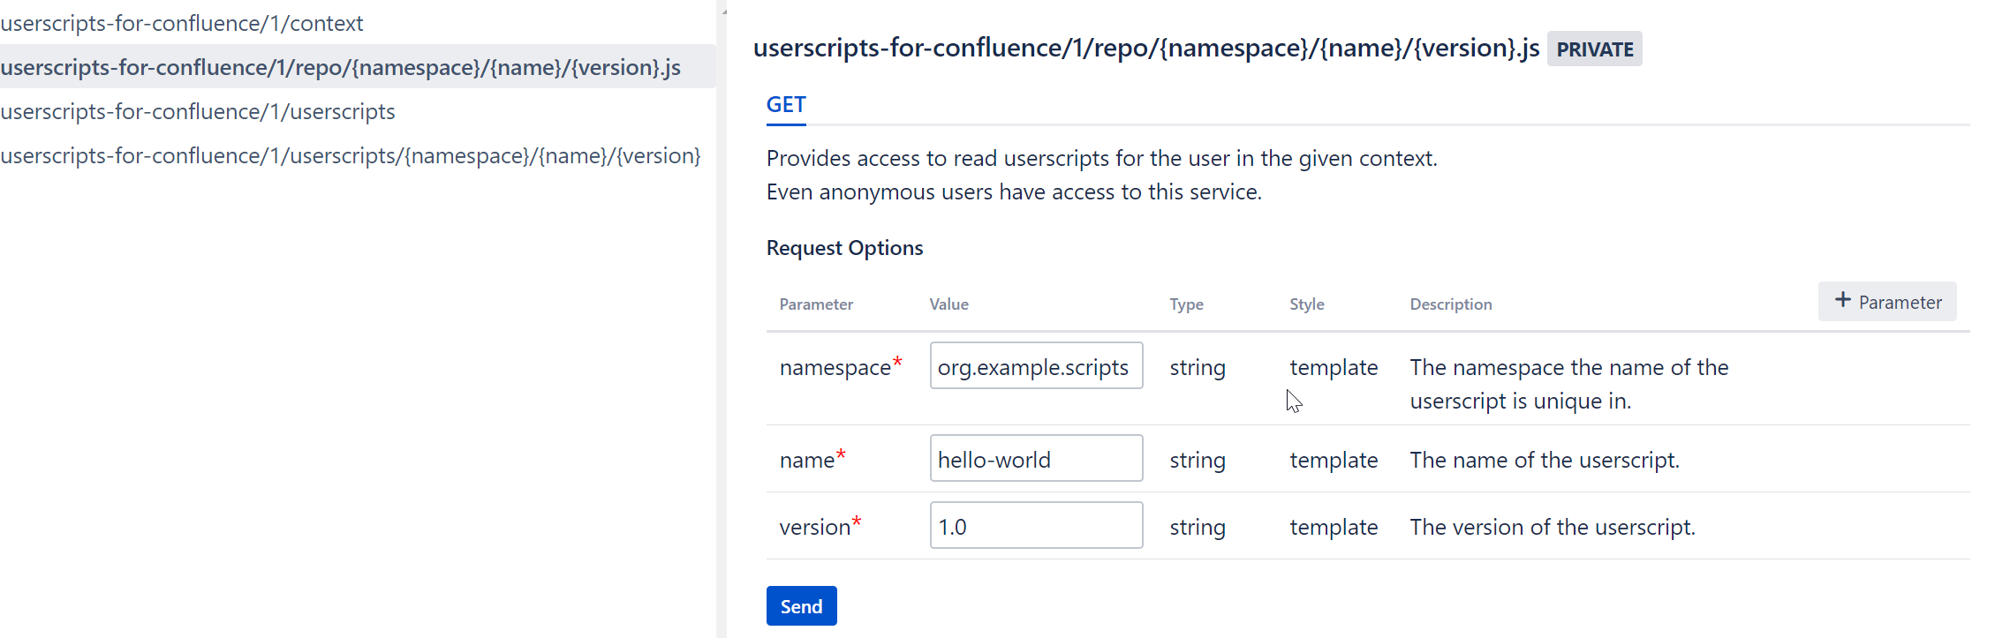Click the name parameter label

pos(812,459)
